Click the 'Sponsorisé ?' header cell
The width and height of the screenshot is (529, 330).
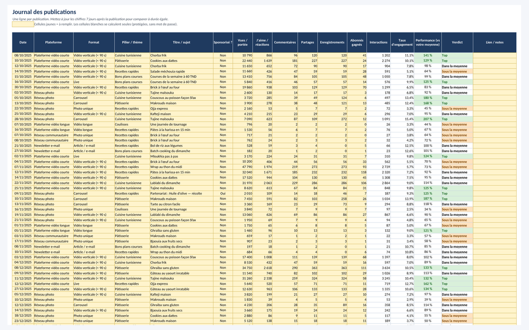[223, 42]
